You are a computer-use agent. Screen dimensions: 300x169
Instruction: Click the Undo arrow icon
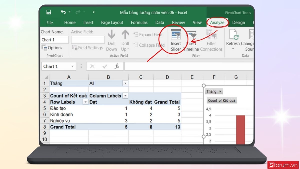tap(63, 12)
